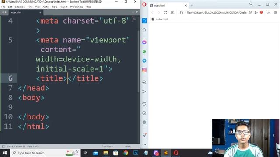The image size is (280, 157).
Task: Open Opera Speed Dial grid icon
Action: pos(172,13)
